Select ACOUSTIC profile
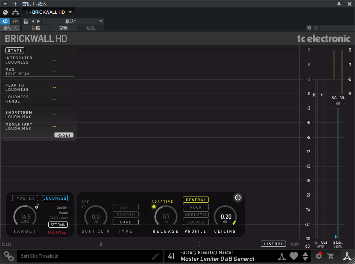The height and width of the screenshot is (264, 355). point(196,214)
